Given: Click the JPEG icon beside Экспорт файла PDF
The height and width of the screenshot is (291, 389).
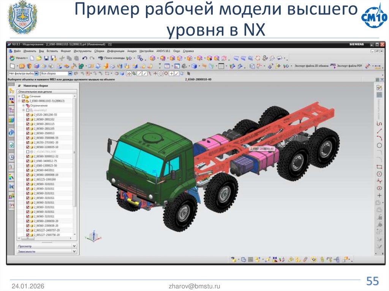Looking at the screenshot, I should (333, 64).
